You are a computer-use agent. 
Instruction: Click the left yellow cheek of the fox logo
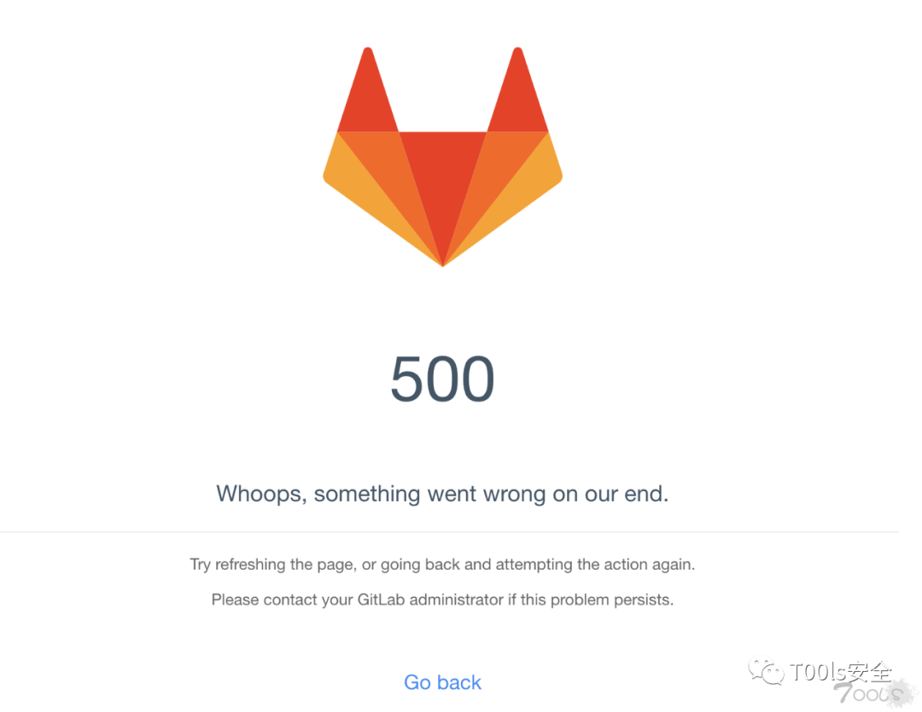click(359, 188)
